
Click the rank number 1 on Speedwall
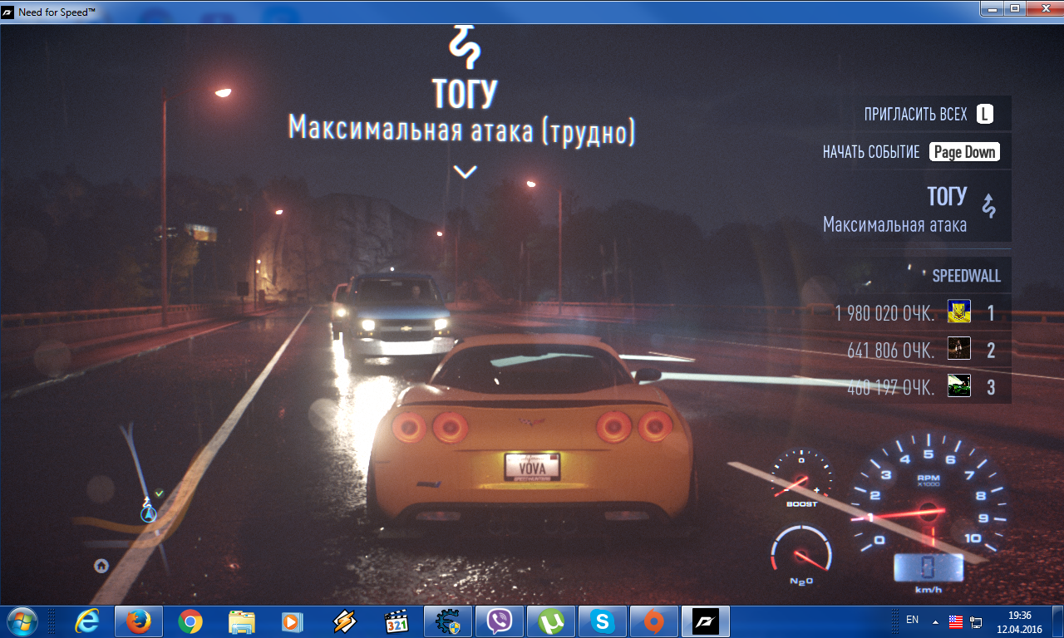(991, 313)
